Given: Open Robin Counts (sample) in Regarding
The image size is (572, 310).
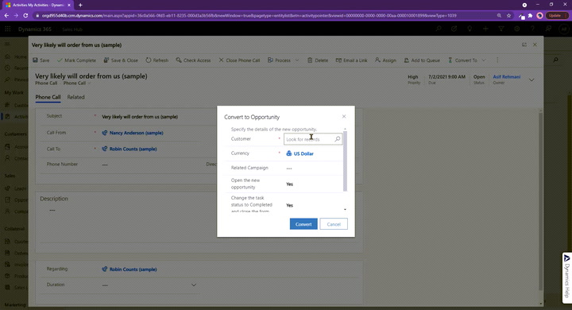Looking at the screenshot, I should tap(133, 269).
